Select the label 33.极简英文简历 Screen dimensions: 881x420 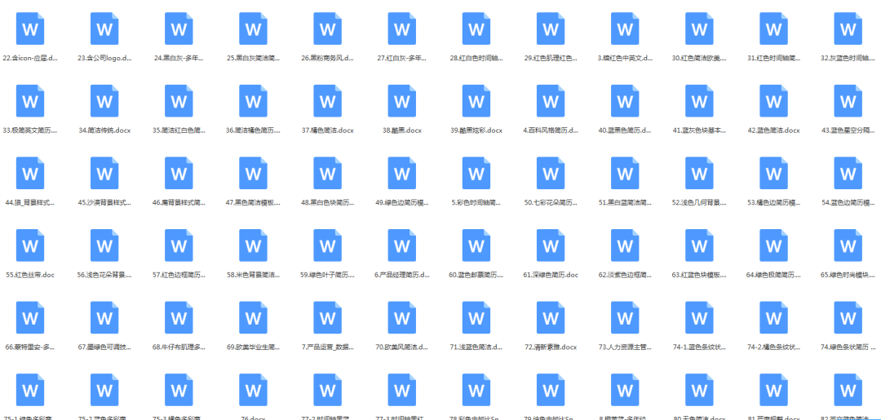30,130
